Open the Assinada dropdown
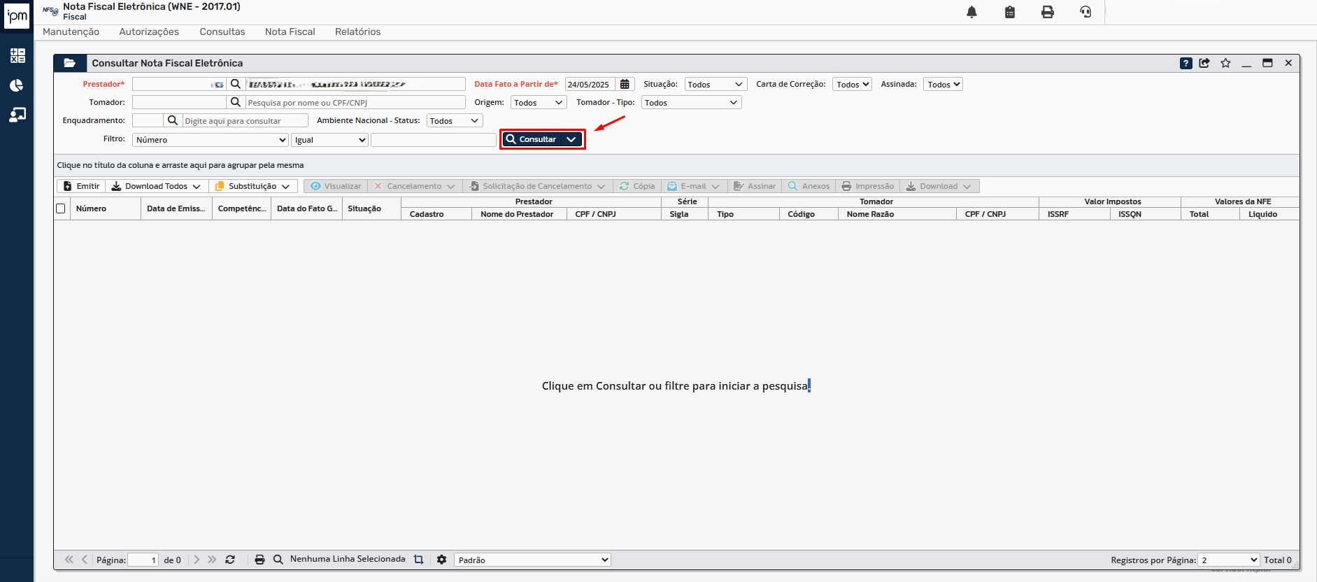The height and width of the screenshot is (582, 1317). (x=943, y=84)
